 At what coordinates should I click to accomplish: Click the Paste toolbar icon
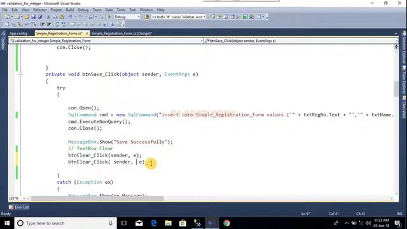[x=62, y=17]
